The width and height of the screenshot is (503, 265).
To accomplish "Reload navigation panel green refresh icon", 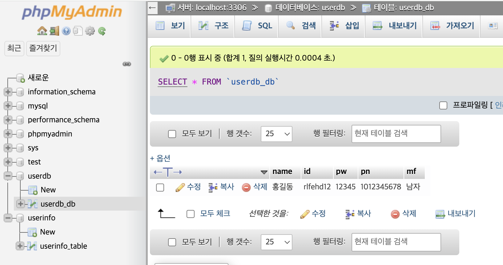I will pos(102,31).
